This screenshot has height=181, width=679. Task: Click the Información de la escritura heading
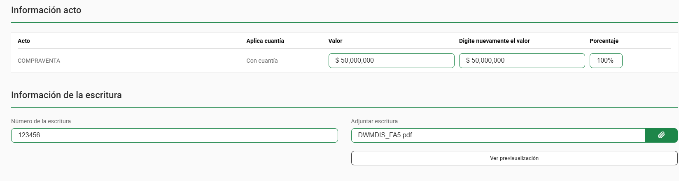(66, 95)
